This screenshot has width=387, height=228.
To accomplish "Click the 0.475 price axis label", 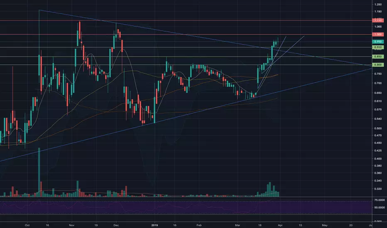I will click(378, 135).
